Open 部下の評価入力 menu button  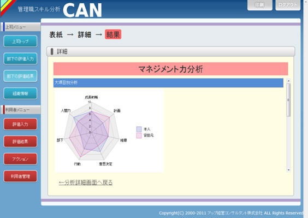(x=20, y=58)
